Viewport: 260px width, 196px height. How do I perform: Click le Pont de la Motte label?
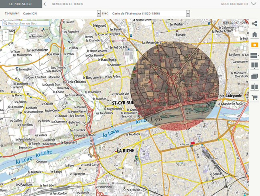[84, 135]
